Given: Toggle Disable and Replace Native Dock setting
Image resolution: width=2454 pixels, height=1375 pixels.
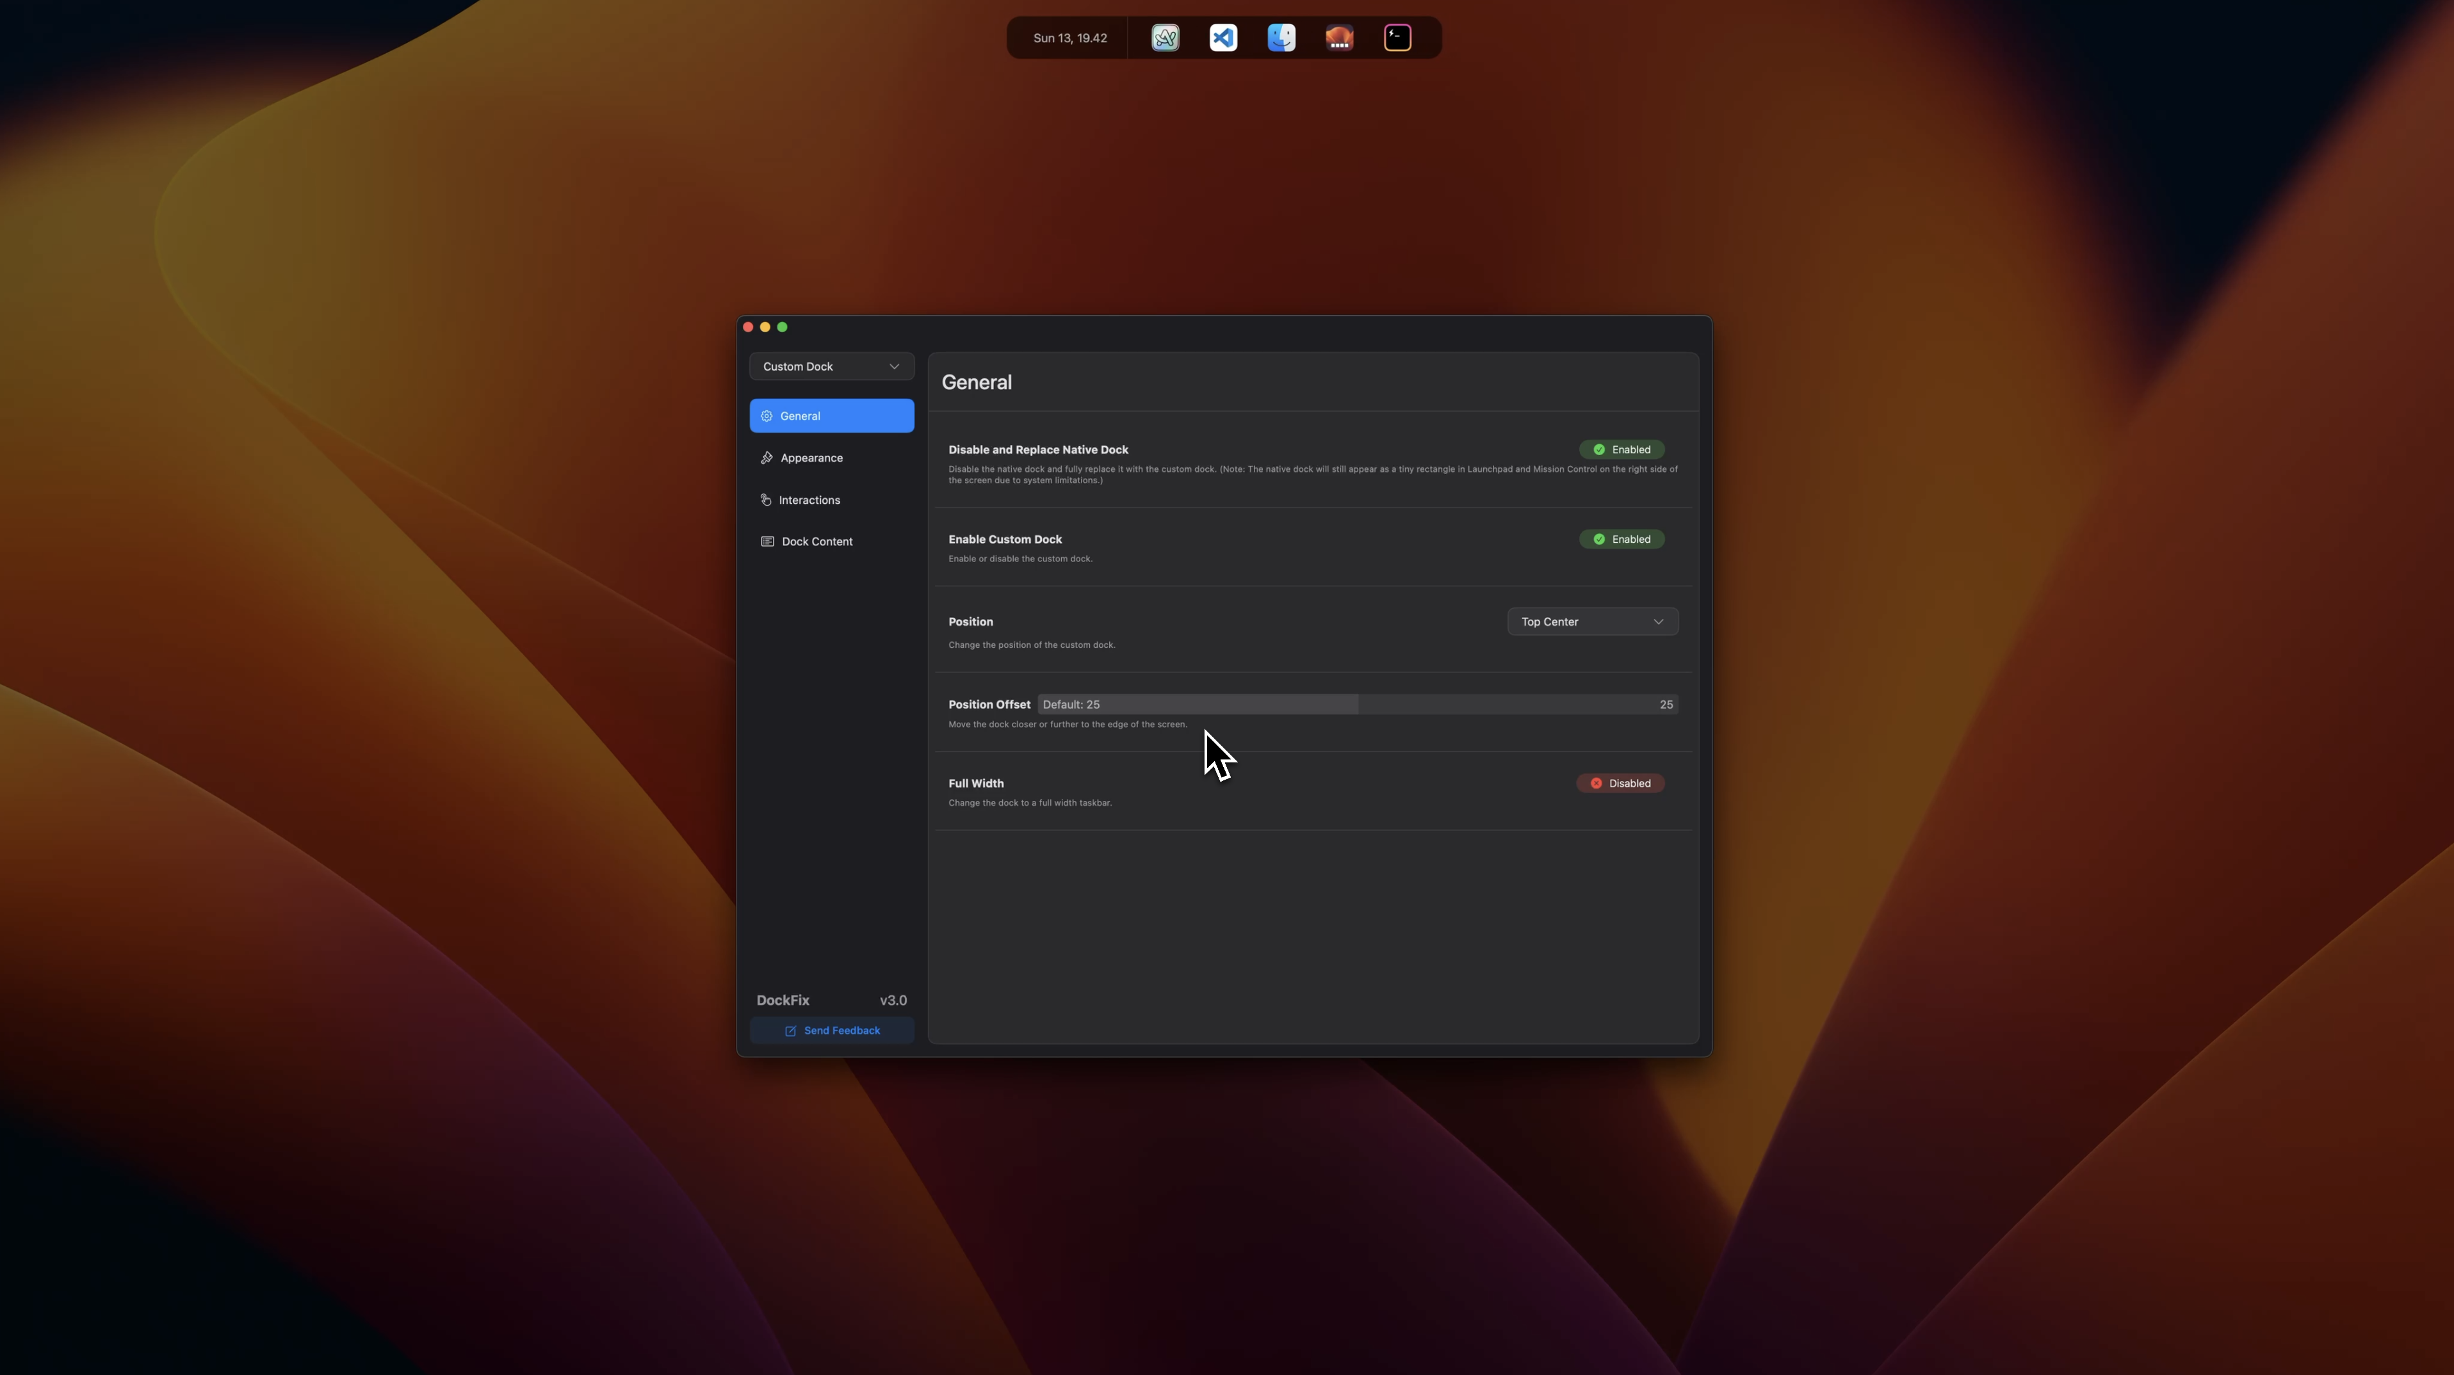Looking at the screenshot, I should click(1621, 449).
